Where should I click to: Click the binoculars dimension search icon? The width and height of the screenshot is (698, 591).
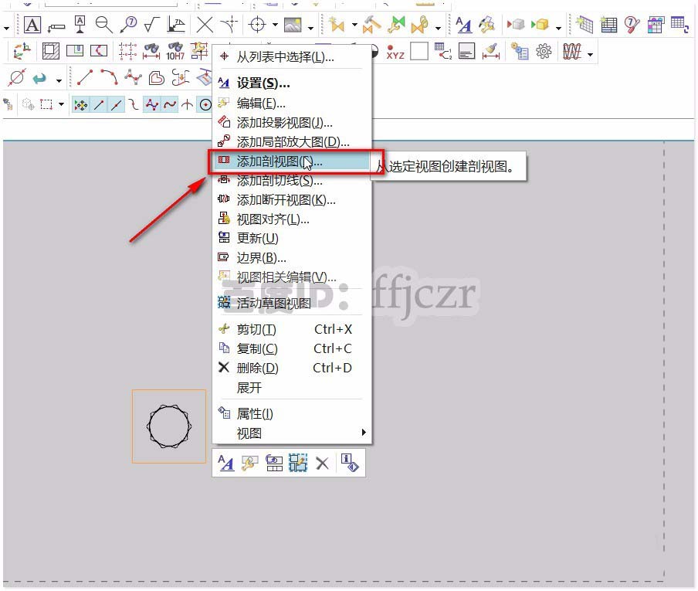[x=151, y=51]
